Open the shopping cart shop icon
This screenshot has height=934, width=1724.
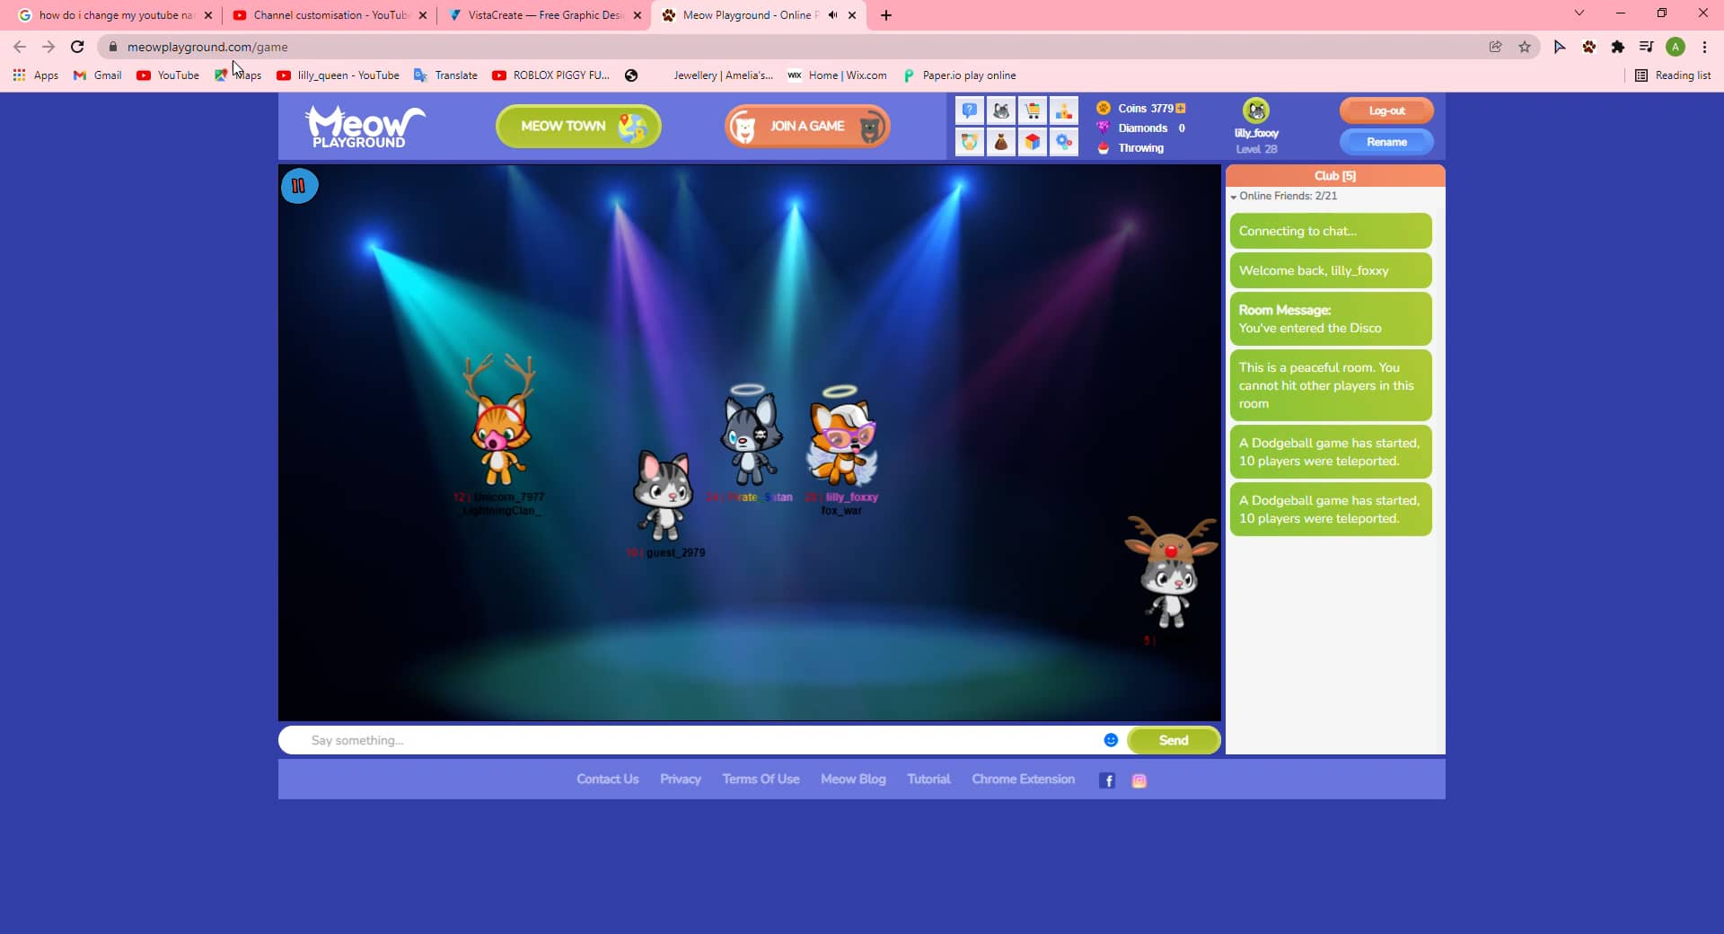(1033, 110)
